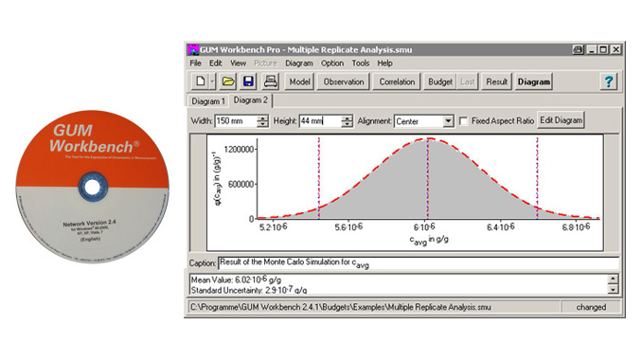Click the New document icon

(200, 81)
